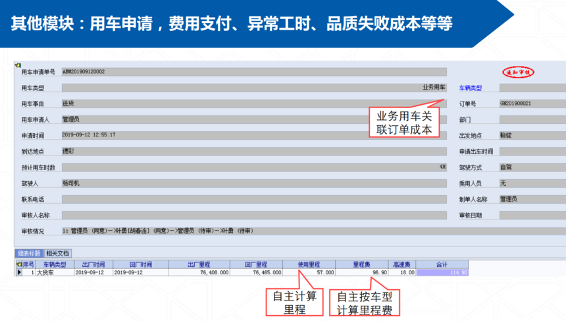Click the 预计用车时数 field showing 4H

coord(254,167)
